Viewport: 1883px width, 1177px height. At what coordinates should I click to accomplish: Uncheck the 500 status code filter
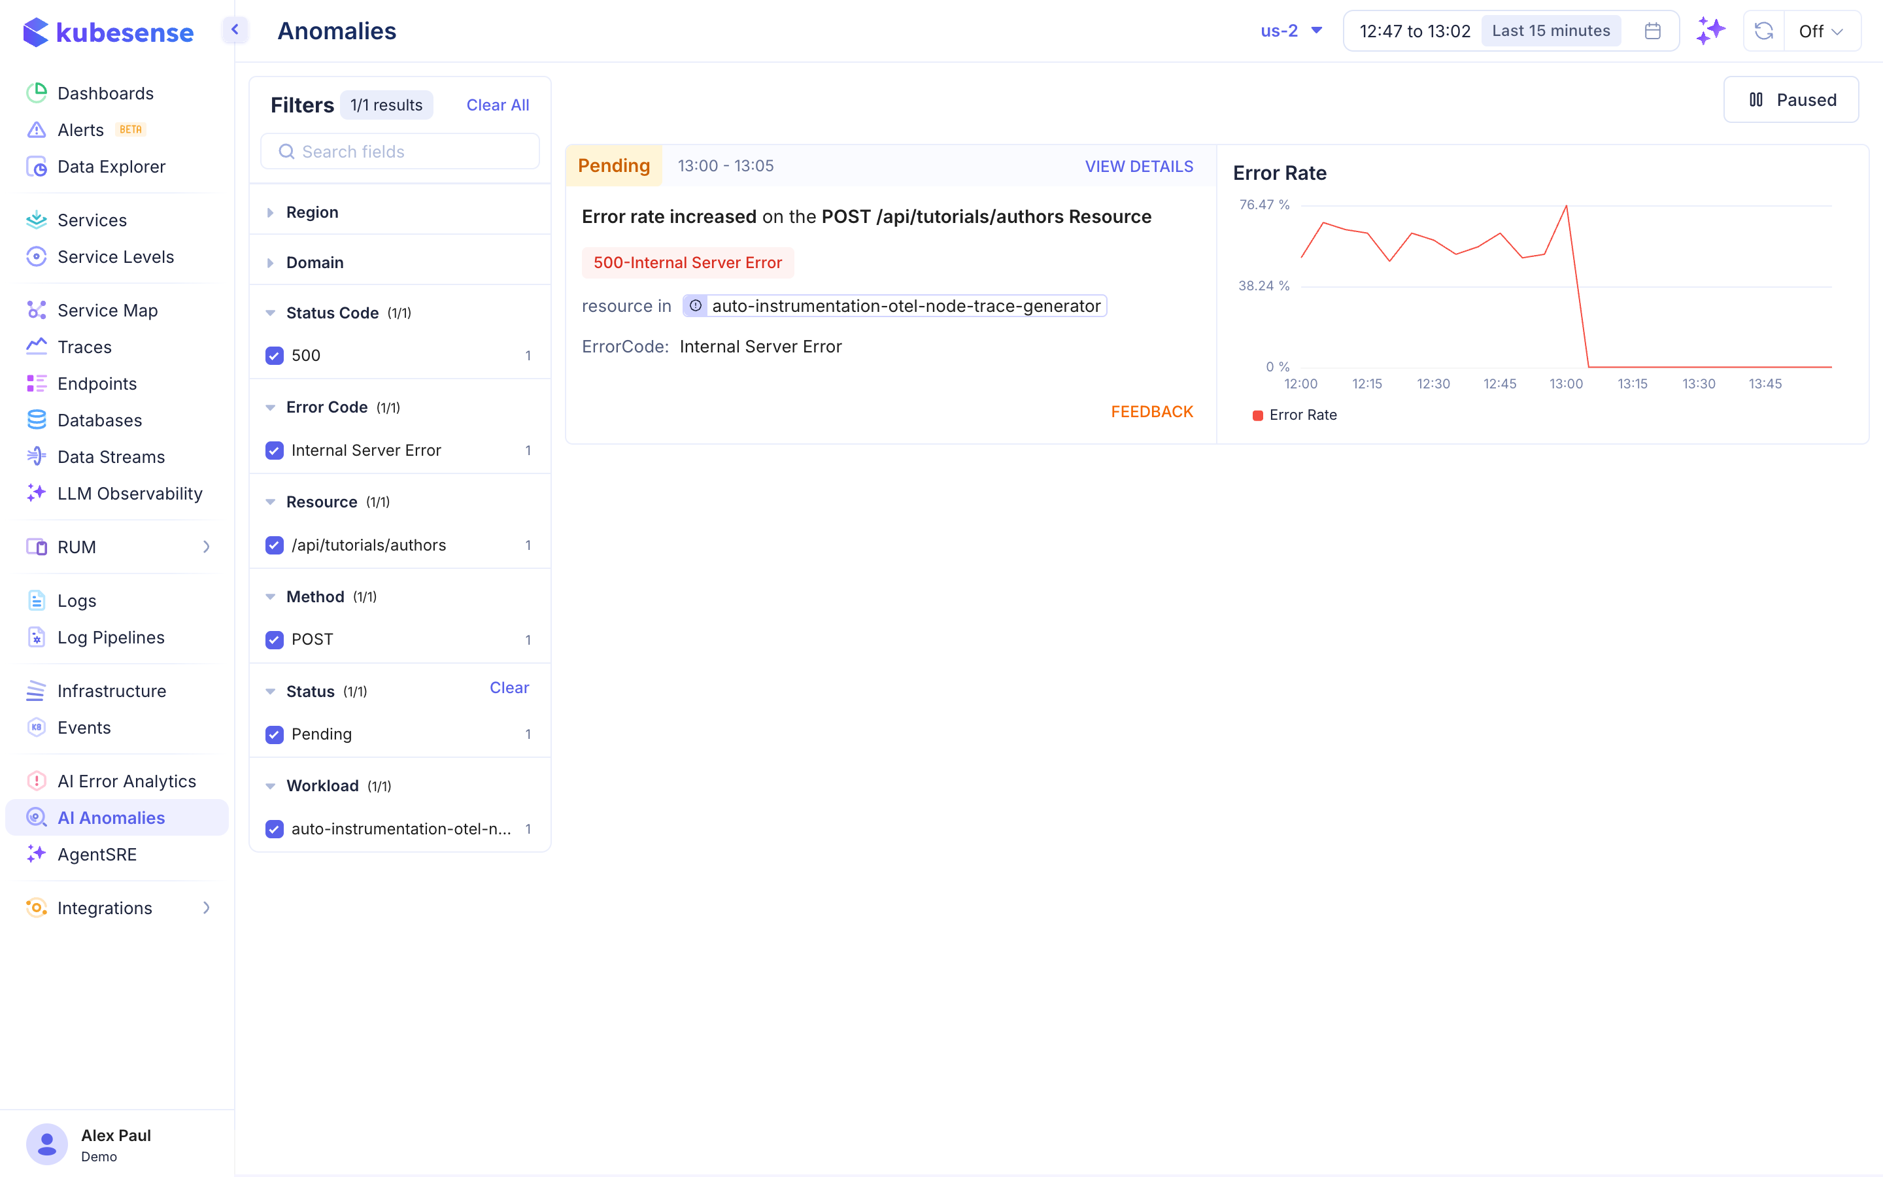pyautogui.click(x=275, y=356)
